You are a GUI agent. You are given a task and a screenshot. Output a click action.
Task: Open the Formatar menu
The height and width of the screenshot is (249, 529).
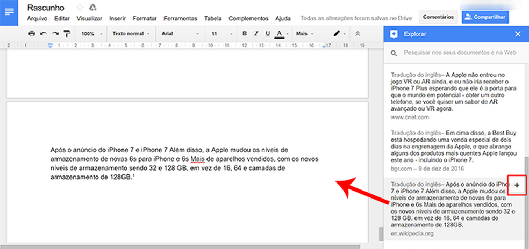point(145,19)
